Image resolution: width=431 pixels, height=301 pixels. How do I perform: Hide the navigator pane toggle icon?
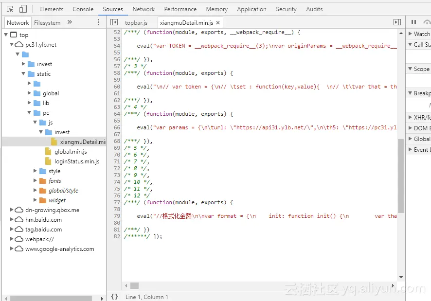[114, 22]
